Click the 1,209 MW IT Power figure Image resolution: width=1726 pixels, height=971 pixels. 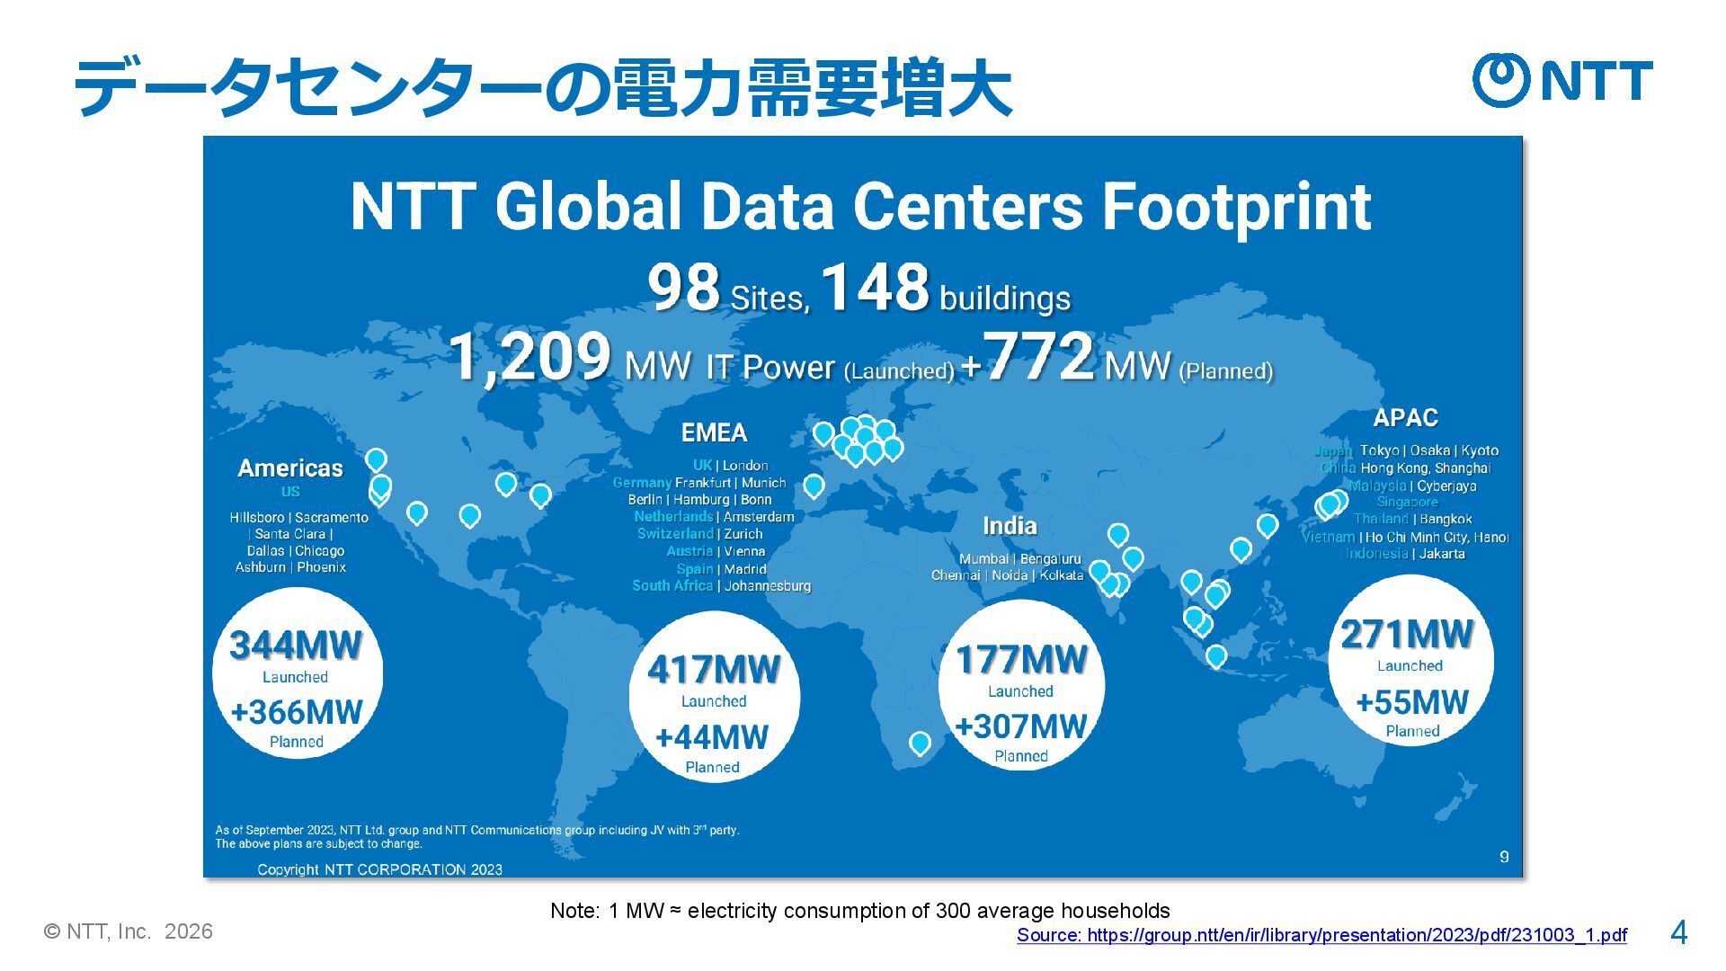click(530, 358)
